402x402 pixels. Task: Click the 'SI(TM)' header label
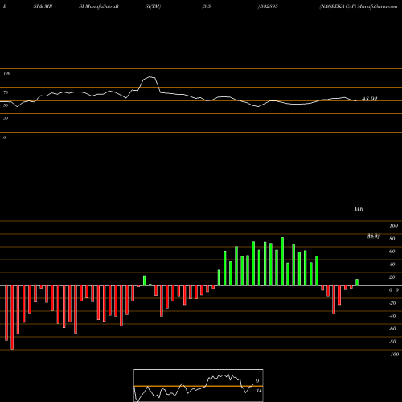(x=153, y=6)
